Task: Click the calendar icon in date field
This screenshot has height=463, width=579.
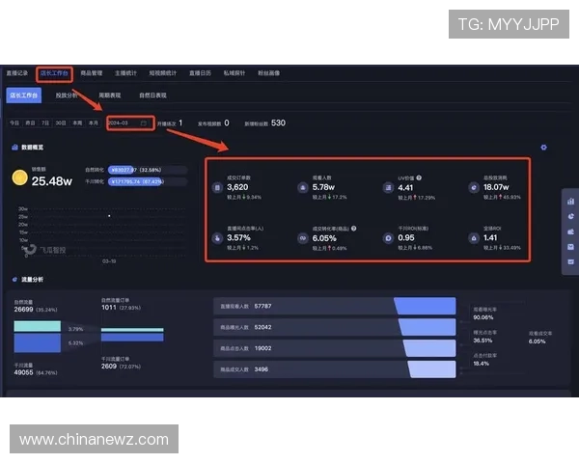Action: pos(144,123)
